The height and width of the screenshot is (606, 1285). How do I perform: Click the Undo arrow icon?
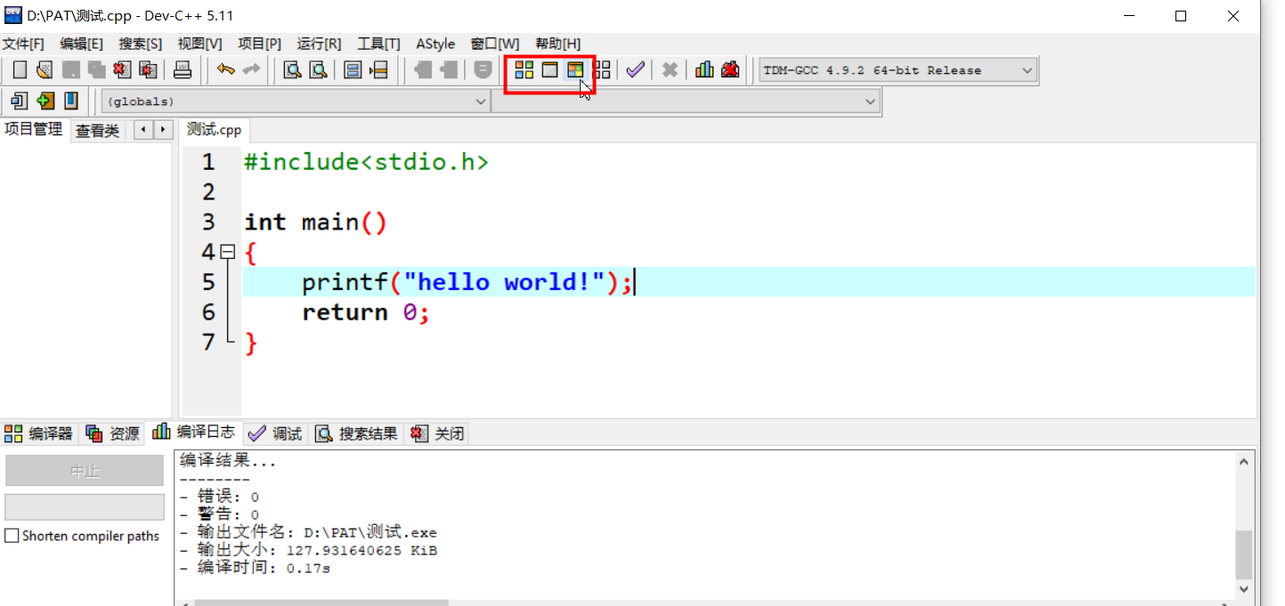tap(226, 69)
